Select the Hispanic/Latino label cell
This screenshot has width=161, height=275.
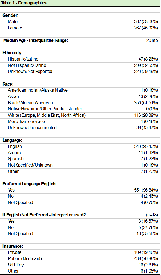(x=23, y=59)
